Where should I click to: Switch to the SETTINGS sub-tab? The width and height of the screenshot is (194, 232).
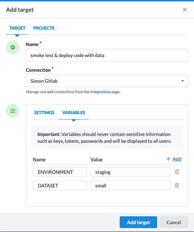44,113
